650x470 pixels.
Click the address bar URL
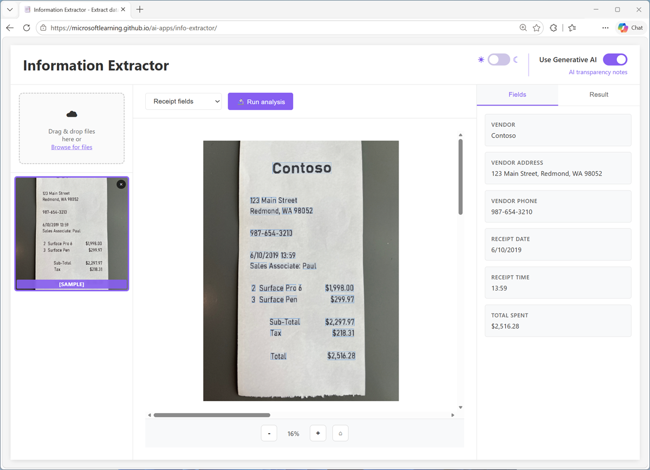(134, 28)
